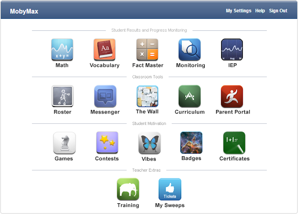This screenshot has height=214, width=298.
Task: Click the Certificates label text
Action: [x=234, y=158]
